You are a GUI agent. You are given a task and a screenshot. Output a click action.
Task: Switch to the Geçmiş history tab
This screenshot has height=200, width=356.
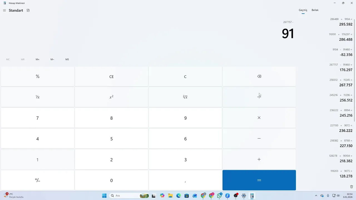(303, 10)
